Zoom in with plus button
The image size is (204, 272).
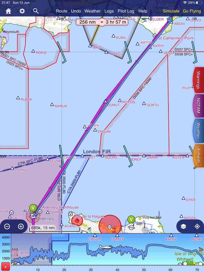[21, 227]
